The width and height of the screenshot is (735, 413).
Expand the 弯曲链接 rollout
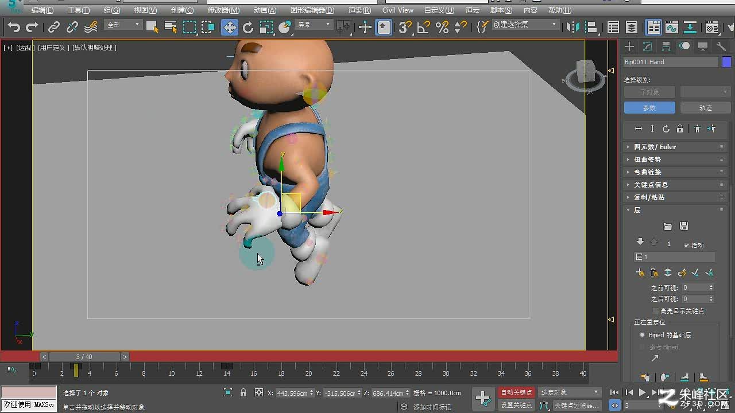point(675,172)
